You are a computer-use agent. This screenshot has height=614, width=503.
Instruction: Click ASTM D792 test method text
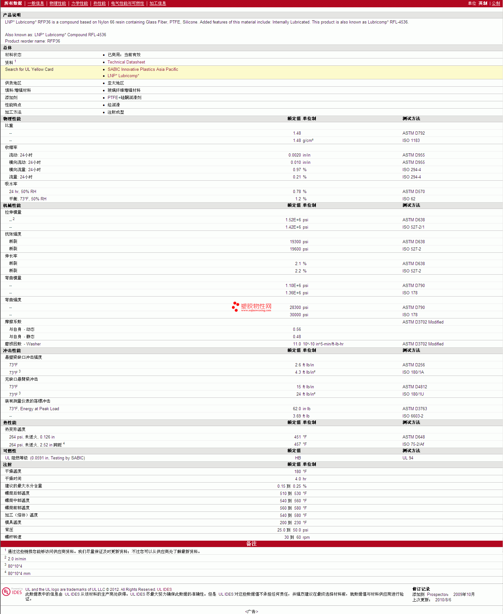[x=413, y=133]
